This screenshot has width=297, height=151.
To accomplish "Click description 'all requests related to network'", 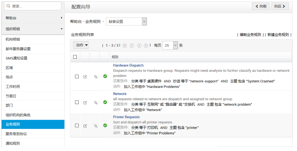I will coord(173,99).
